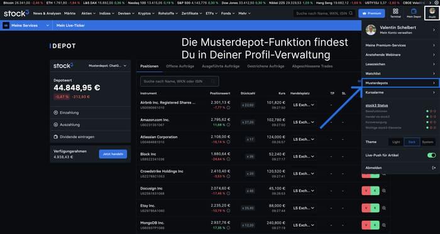Toggle Live-Push für Artikel switch
This screenshot has width=440, height=234.
point(432,155)
